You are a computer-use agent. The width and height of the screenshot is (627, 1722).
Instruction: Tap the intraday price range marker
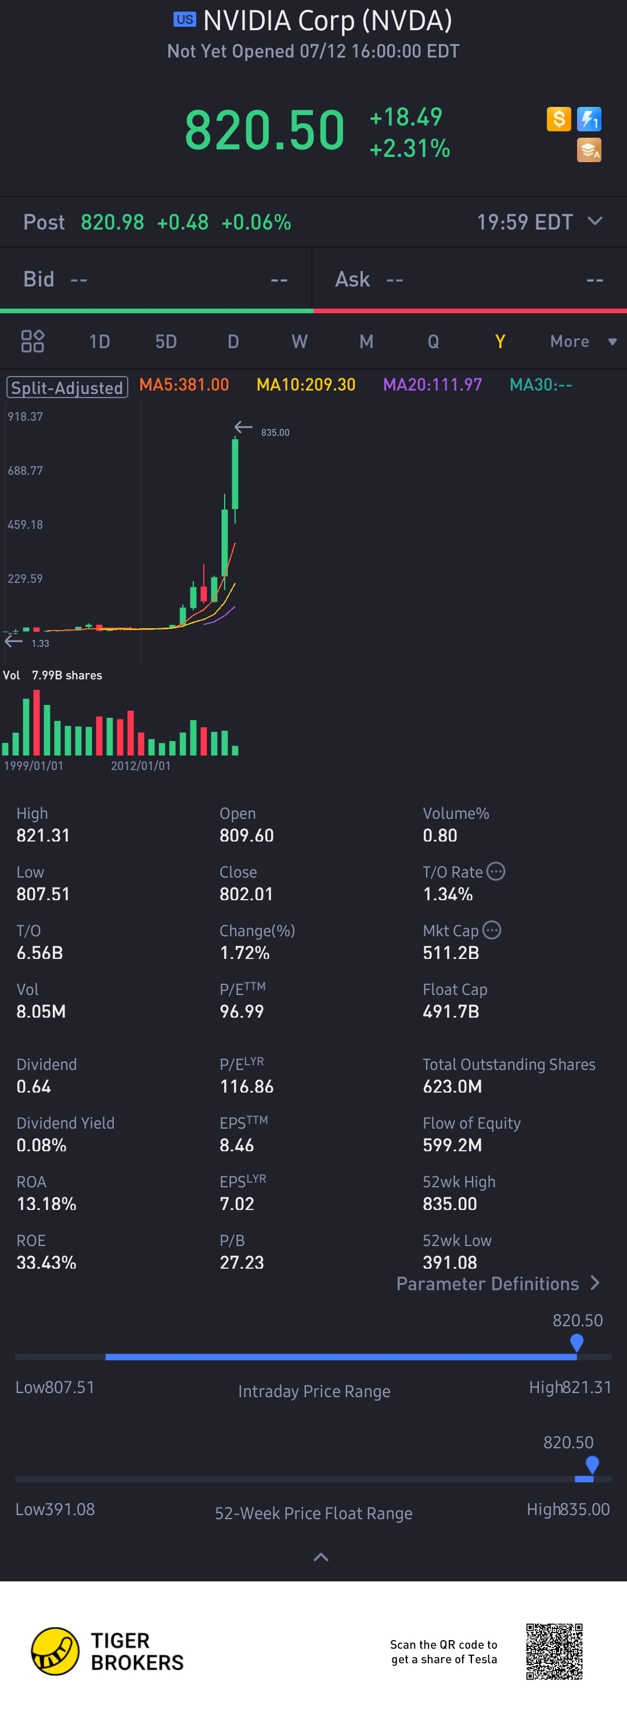pos(577,1342)
